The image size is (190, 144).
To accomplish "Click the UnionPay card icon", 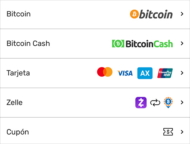I will coord(165,73).
